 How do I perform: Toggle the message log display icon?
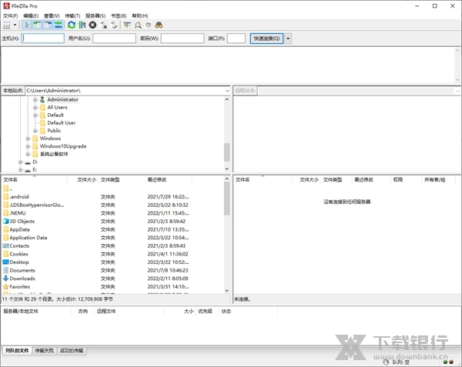(x=27, y=25)
